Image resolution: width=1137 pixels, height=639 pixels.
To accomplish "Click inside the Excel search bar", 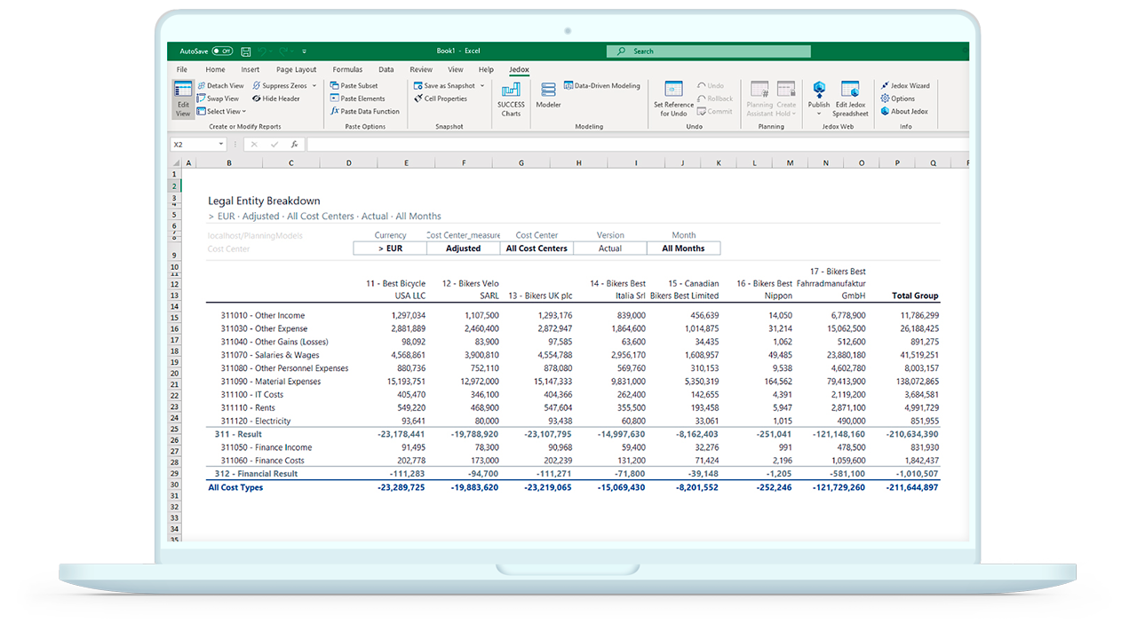I will [708, 51].
